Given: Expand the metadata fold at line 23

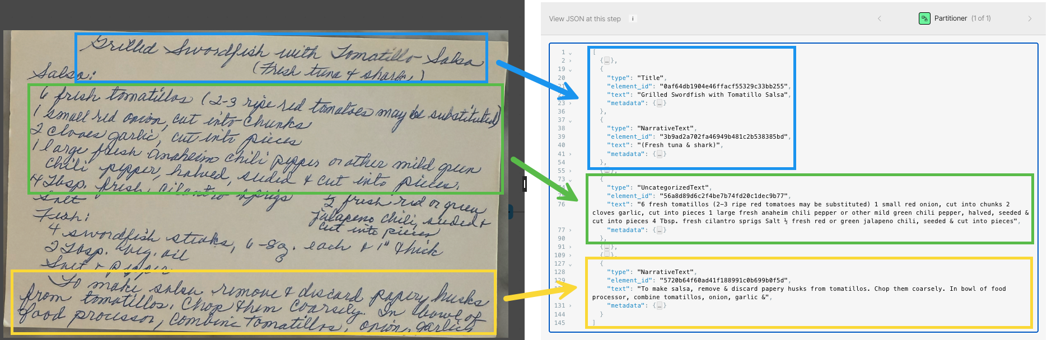Looking at the screenshot, I should pos(571,103).
